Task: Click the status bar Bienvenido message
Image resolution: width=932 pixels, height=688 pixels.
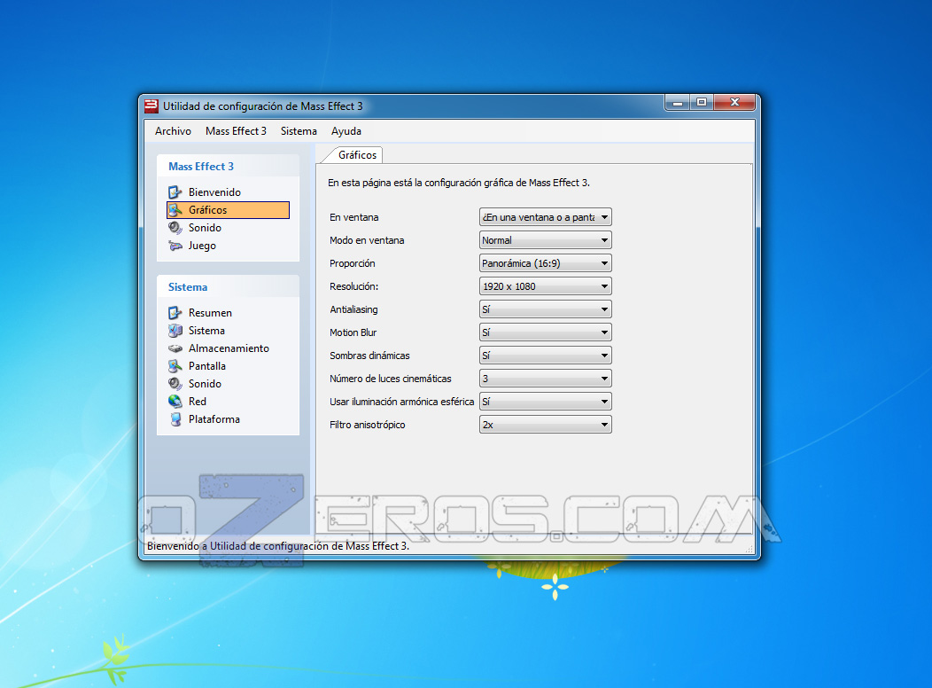Action: click(278, 546)
